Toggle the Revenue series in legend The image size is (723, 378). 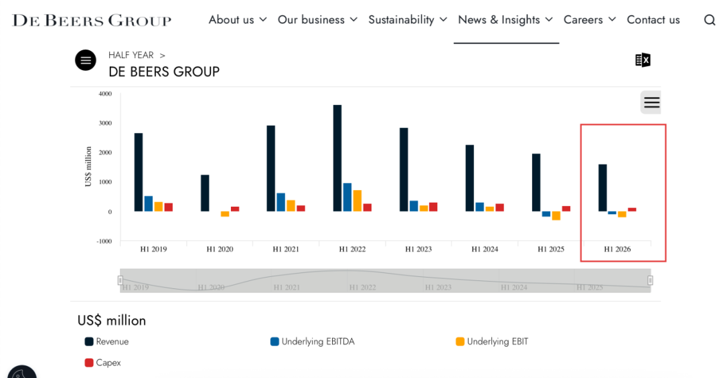[x=107, y=342]
